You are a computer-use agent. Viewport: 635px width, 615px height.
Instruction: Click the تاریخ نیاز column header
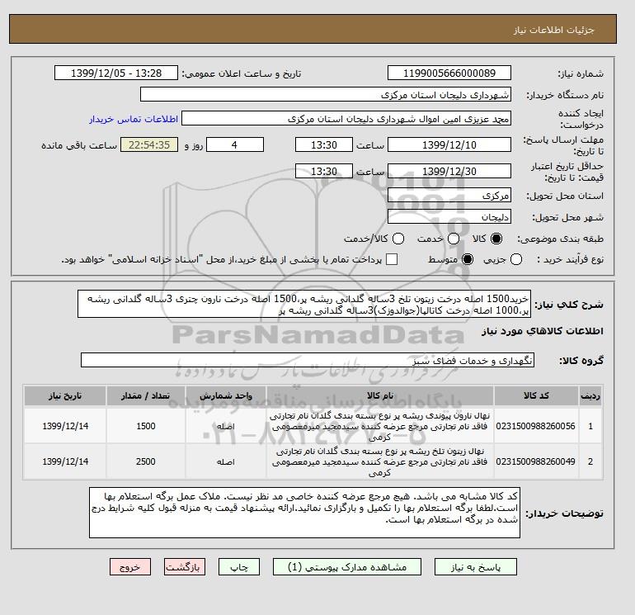point(65,395)
